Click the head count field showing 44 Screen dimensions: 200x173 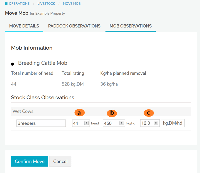pyautogui.click(x=78, y=123)
